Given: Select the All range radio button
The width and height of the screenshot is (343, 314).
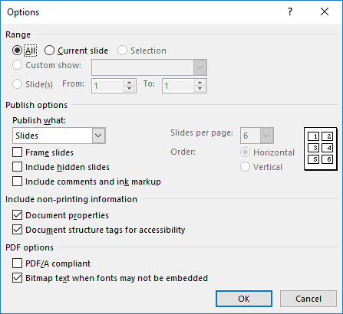Looking at the screenshot, I should [17, 51].
